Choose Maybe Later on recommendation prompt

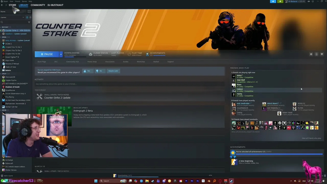[x=113, y=71]
